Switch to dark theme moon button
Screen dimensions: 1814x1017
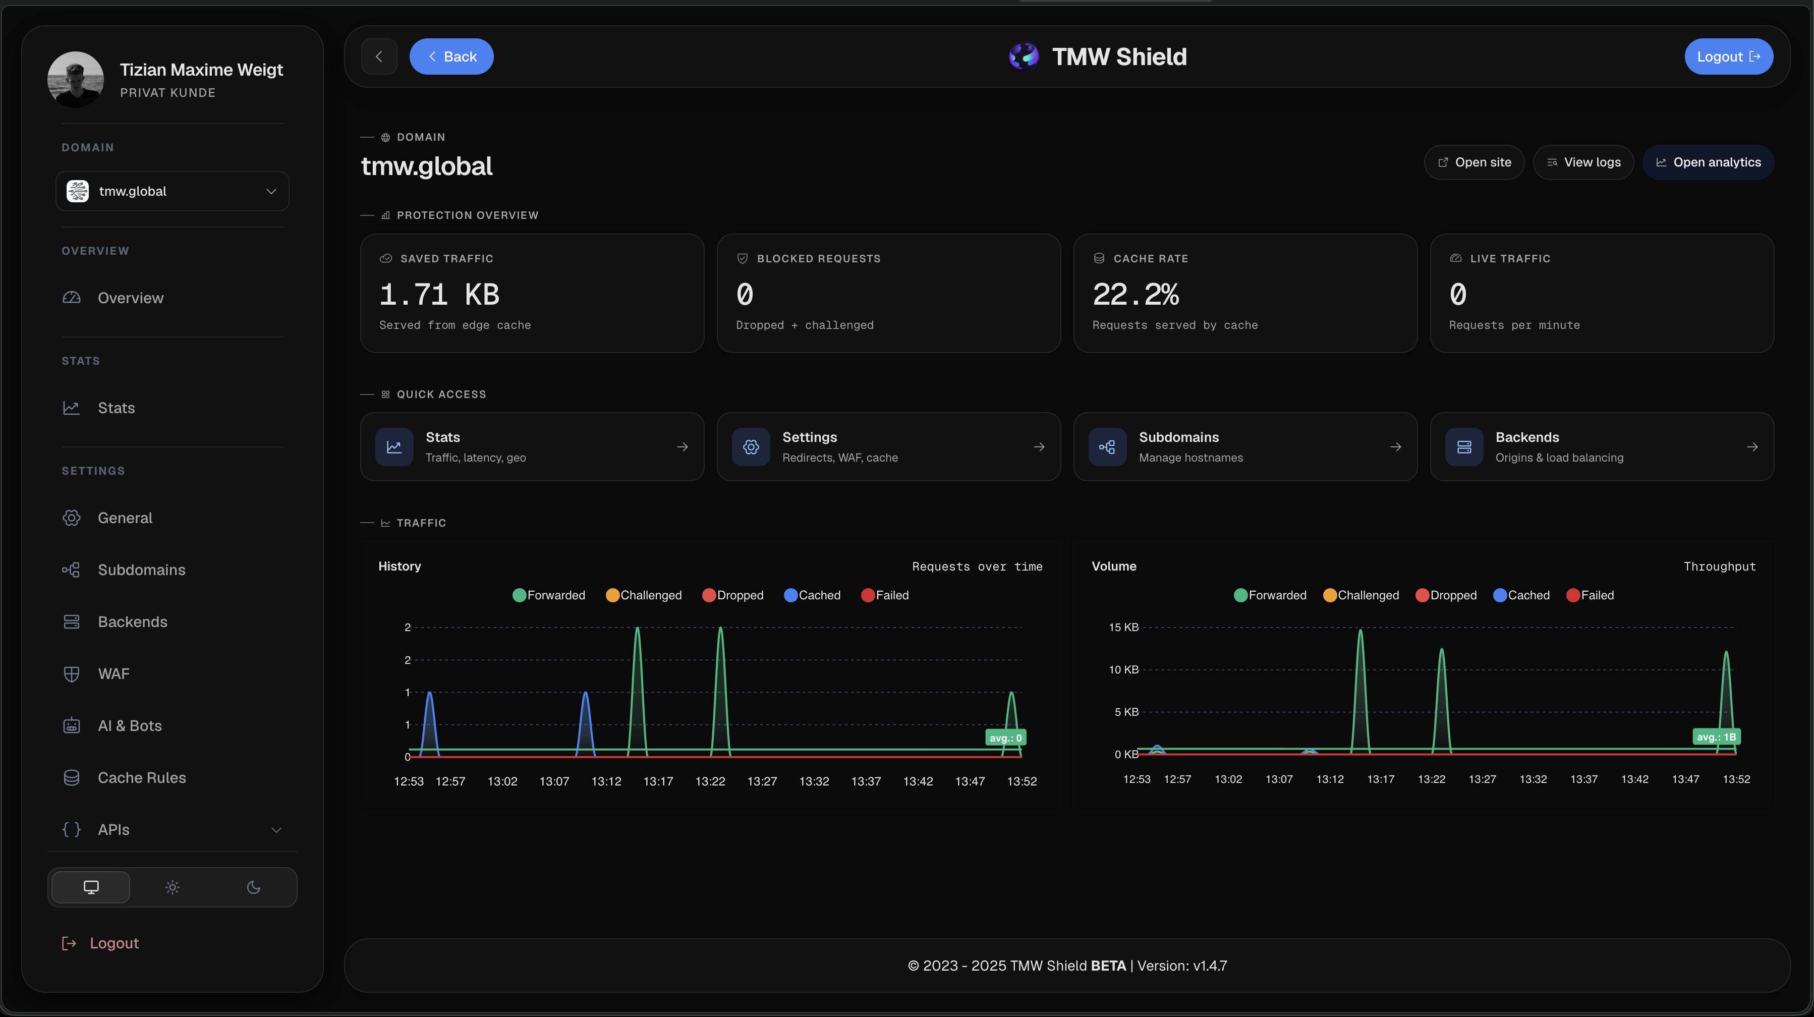(254, 887)
